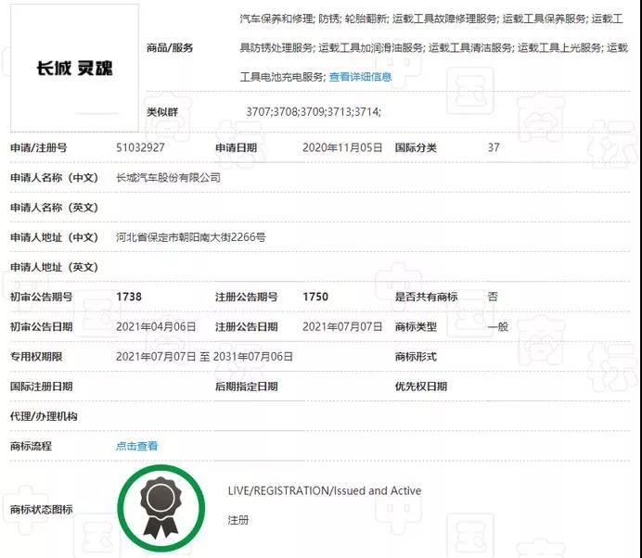Screen dimensions: 642x558
Task: Select registration announcement number 1750
Action: 315,297
